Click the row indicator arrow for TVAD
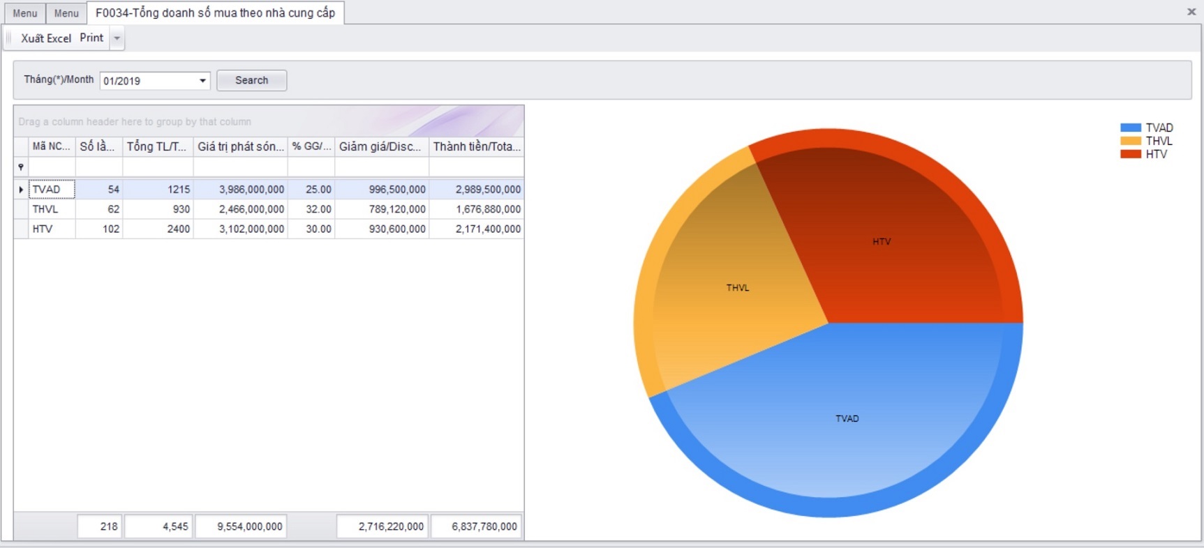This screenshot has height=548, width=1204. 21,189
